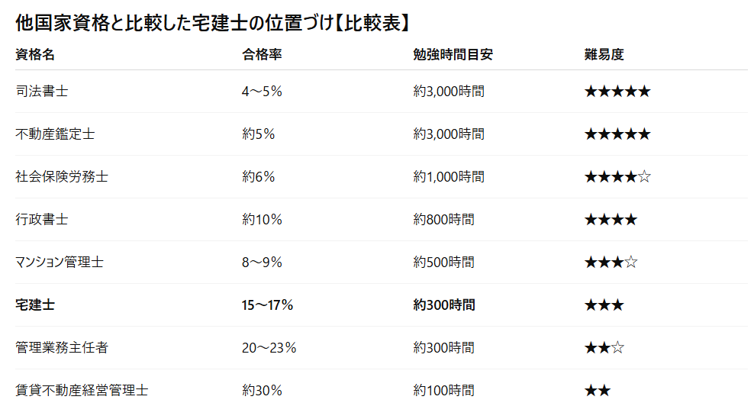Click the 社会保険労務士 cell

point(61,177)
